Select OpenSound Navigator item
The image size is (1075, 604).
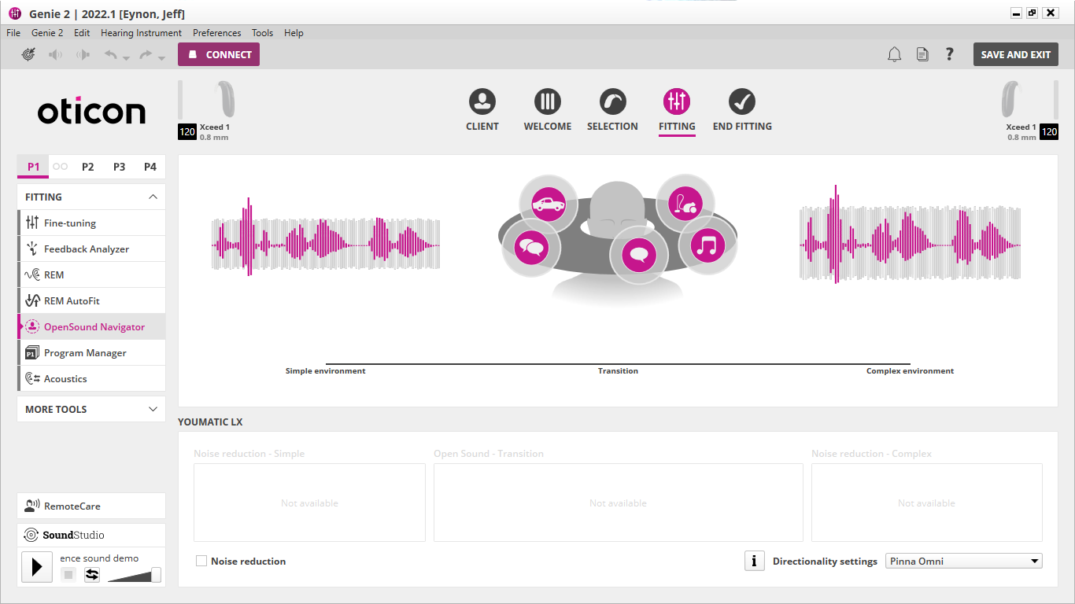91,327
